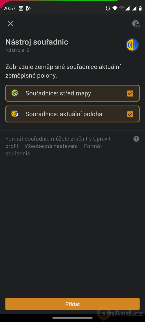
Task: Tap the coordinate format hint text
Action: click(58, 146)
